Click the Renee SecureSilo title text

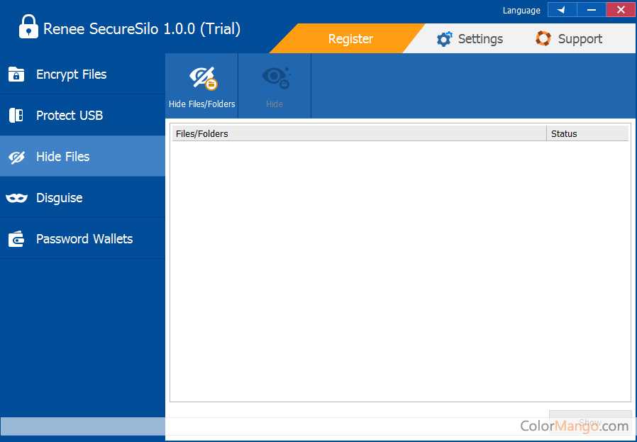point(142,29)
